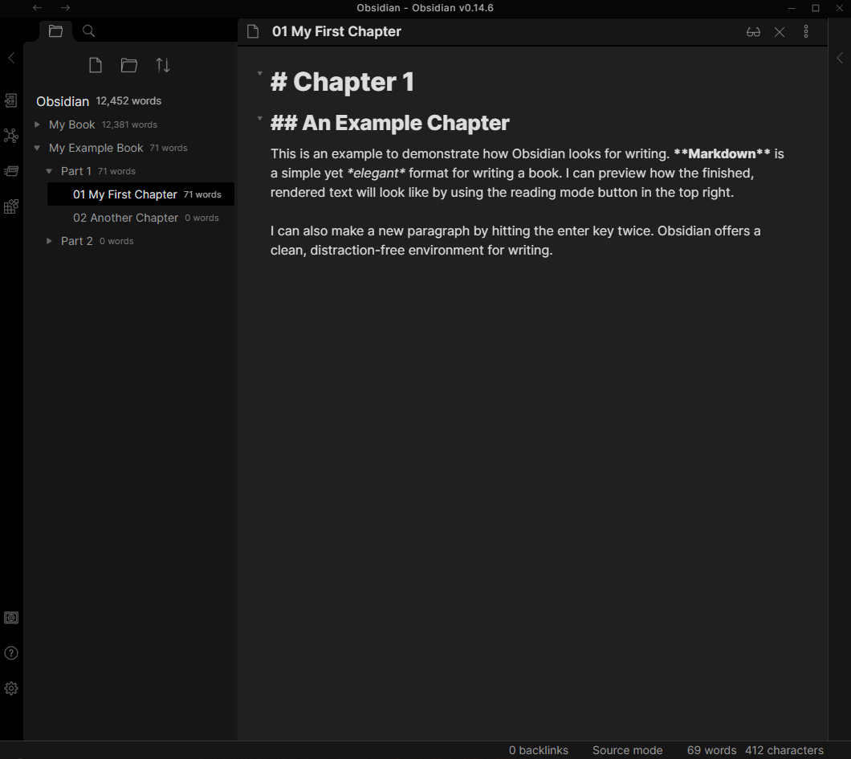Navigate back with the arrow
Image resolution: width=851 pixels, height=759 pixels.
pos(38,7)
